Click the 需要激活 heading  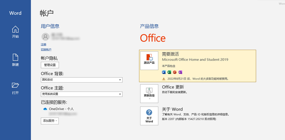pos(170,54)
